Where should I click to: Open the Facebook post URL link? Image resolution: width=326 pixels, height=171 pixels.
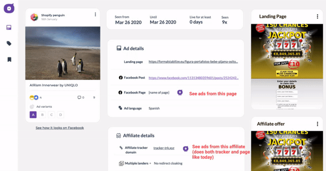(x=194, y=78)
